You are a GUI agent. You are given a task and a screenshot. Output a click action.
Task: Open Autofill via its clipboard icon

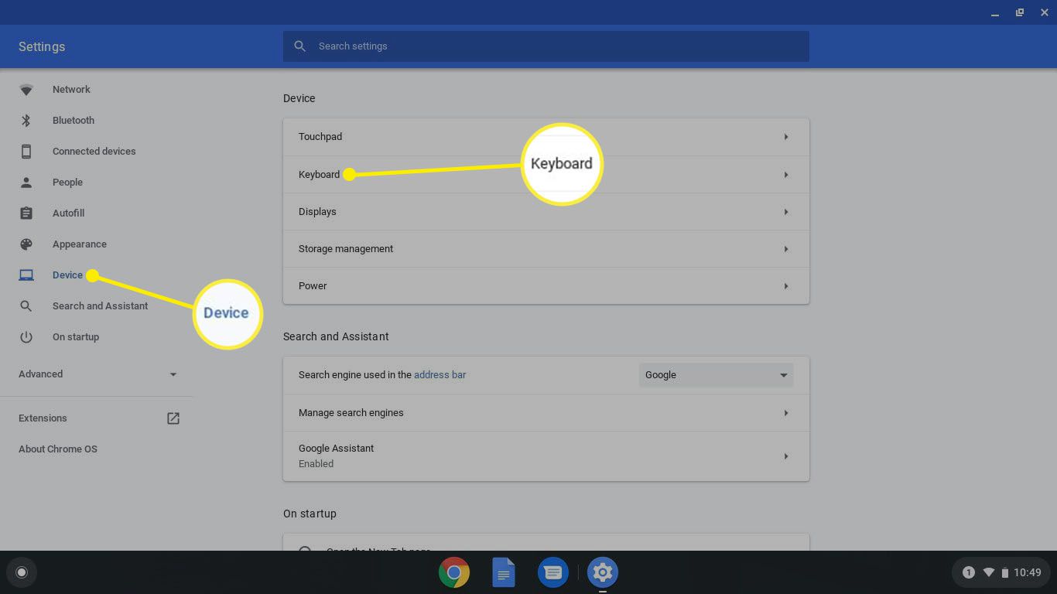tap(26, 213)
